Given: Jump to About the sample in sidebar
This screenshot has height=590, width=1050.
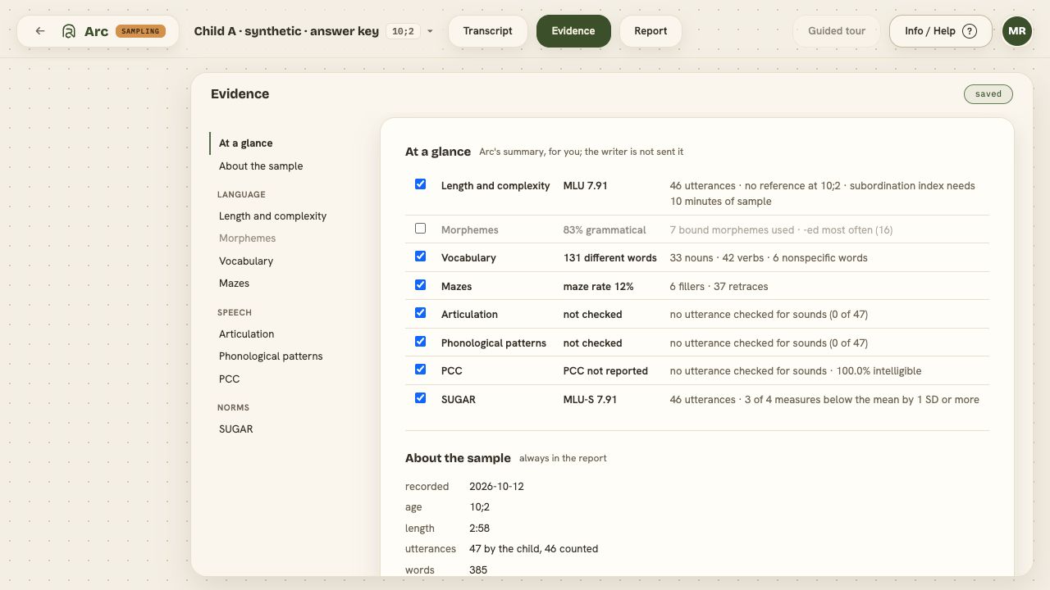Looking at the screenshot, I should (x=261, y=166).
